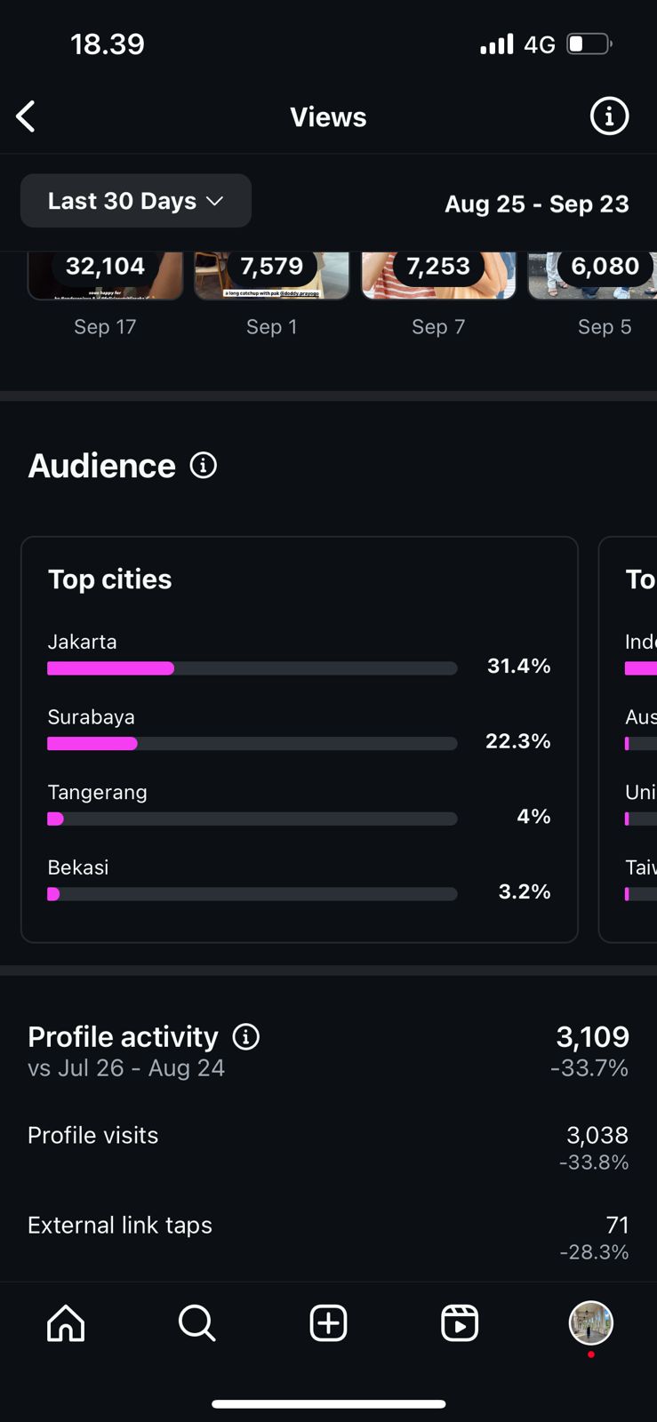This screenshot has width=657, height=1422.
Task: Open the Sep 17 post thumbnail
Action: coord(105,276)
